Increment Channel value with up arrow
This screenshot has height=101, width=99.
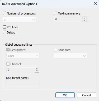(x=37, y=69)
